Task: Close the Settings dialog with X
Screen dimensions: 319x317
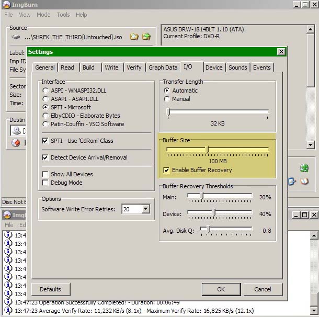Action: [x=281, y=52]
